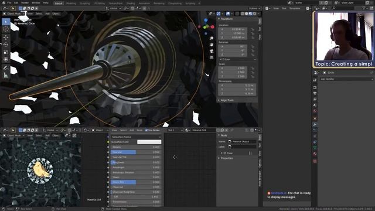
Task: Select the Scale tool
Action: coord(6,52)
